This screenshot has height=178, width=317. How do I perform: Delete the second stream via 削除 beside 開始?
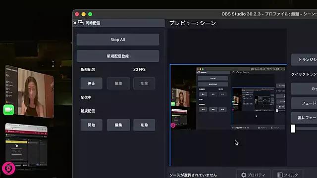pos(144,125)
